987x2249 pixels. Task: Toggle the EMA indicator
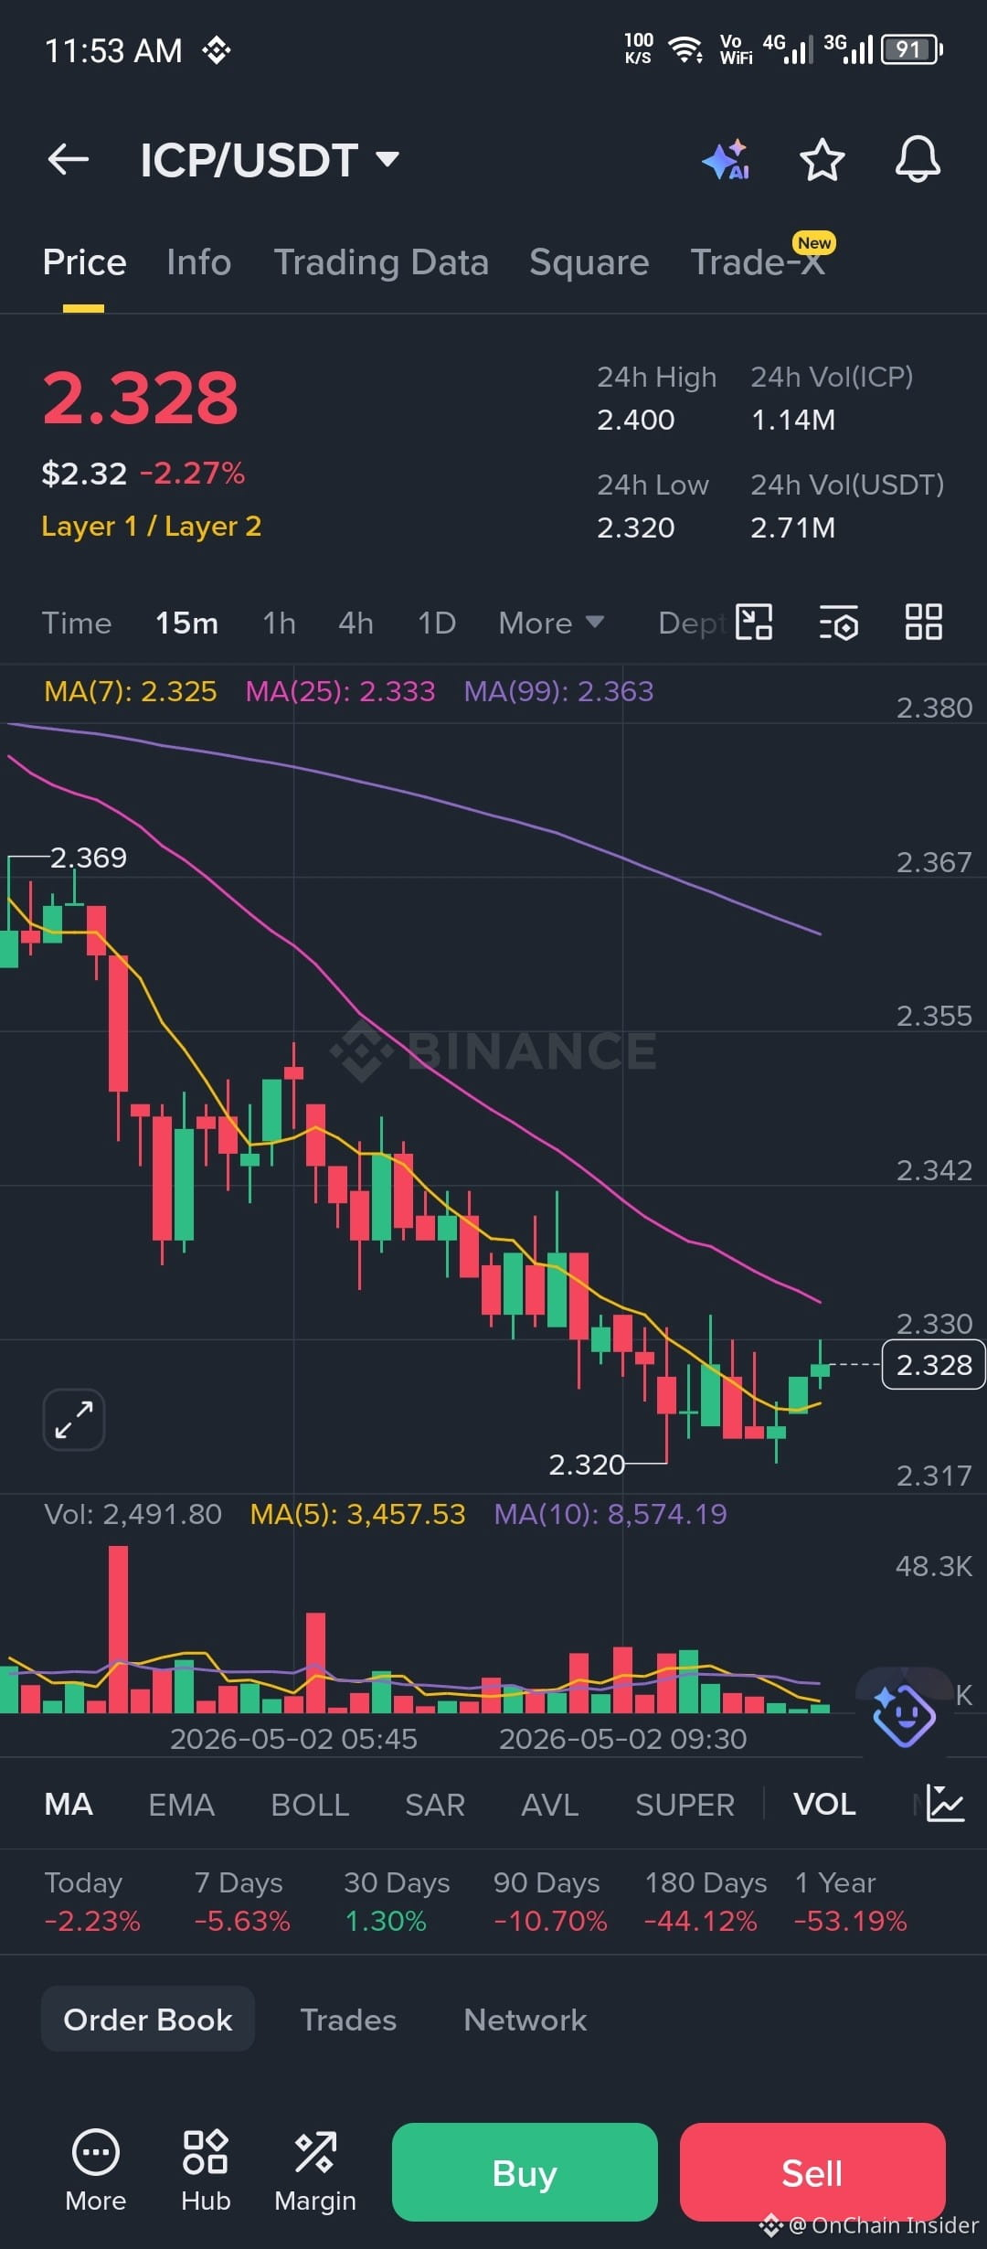click(x=181, y=1805)
